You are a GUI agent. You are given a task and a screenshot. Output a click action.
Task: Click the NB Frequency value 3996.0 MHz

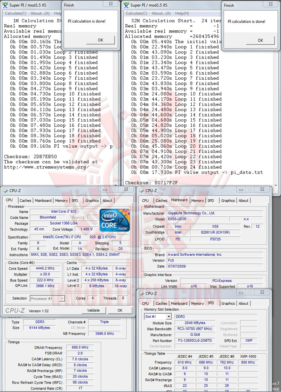coord(105,333)
